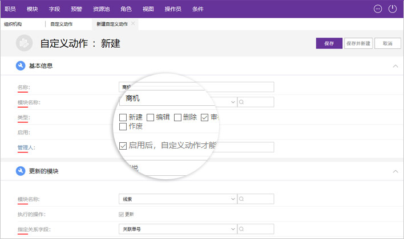Click search icon next to 线索 dropdown

click(242, 199)
